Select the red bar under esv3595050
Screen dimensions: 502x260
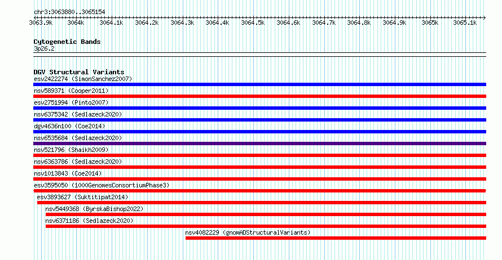(x=259, y=191)
